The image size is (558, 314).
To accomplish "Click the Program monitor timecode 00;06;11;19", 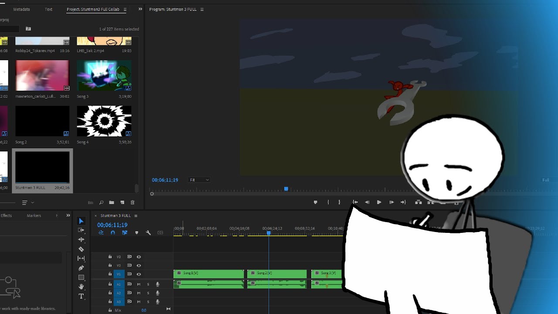I will [x=165, y=180].
